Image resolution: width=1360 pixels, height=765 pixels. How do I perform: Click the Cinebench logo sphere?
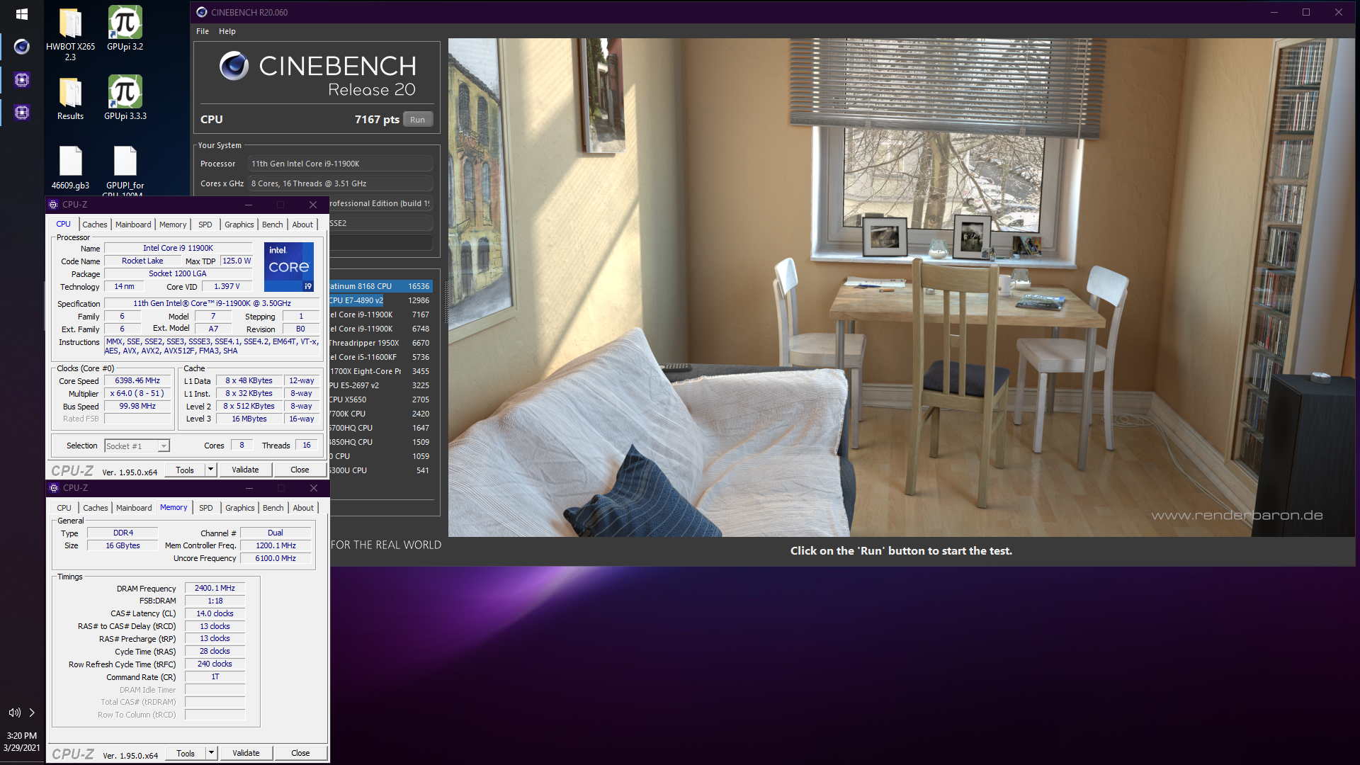234,66
